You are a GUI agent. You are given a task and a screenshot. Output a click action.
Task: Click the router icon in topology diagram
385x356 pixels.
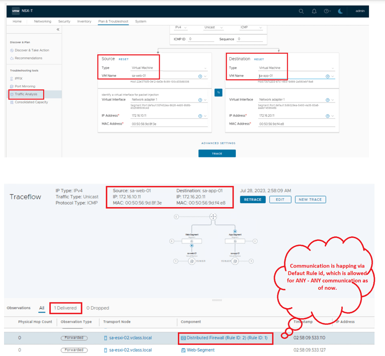[x=213, y=216]
